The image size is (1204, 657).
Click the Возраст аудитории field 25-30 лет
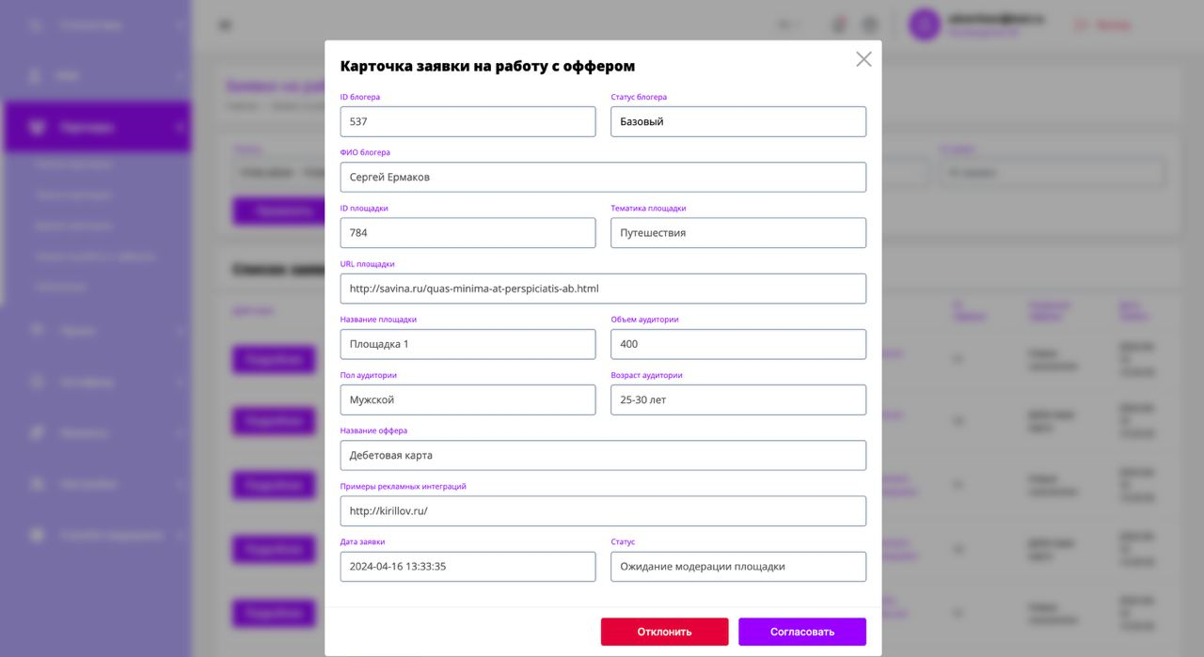pyautogui.click(x=737, y=399)
